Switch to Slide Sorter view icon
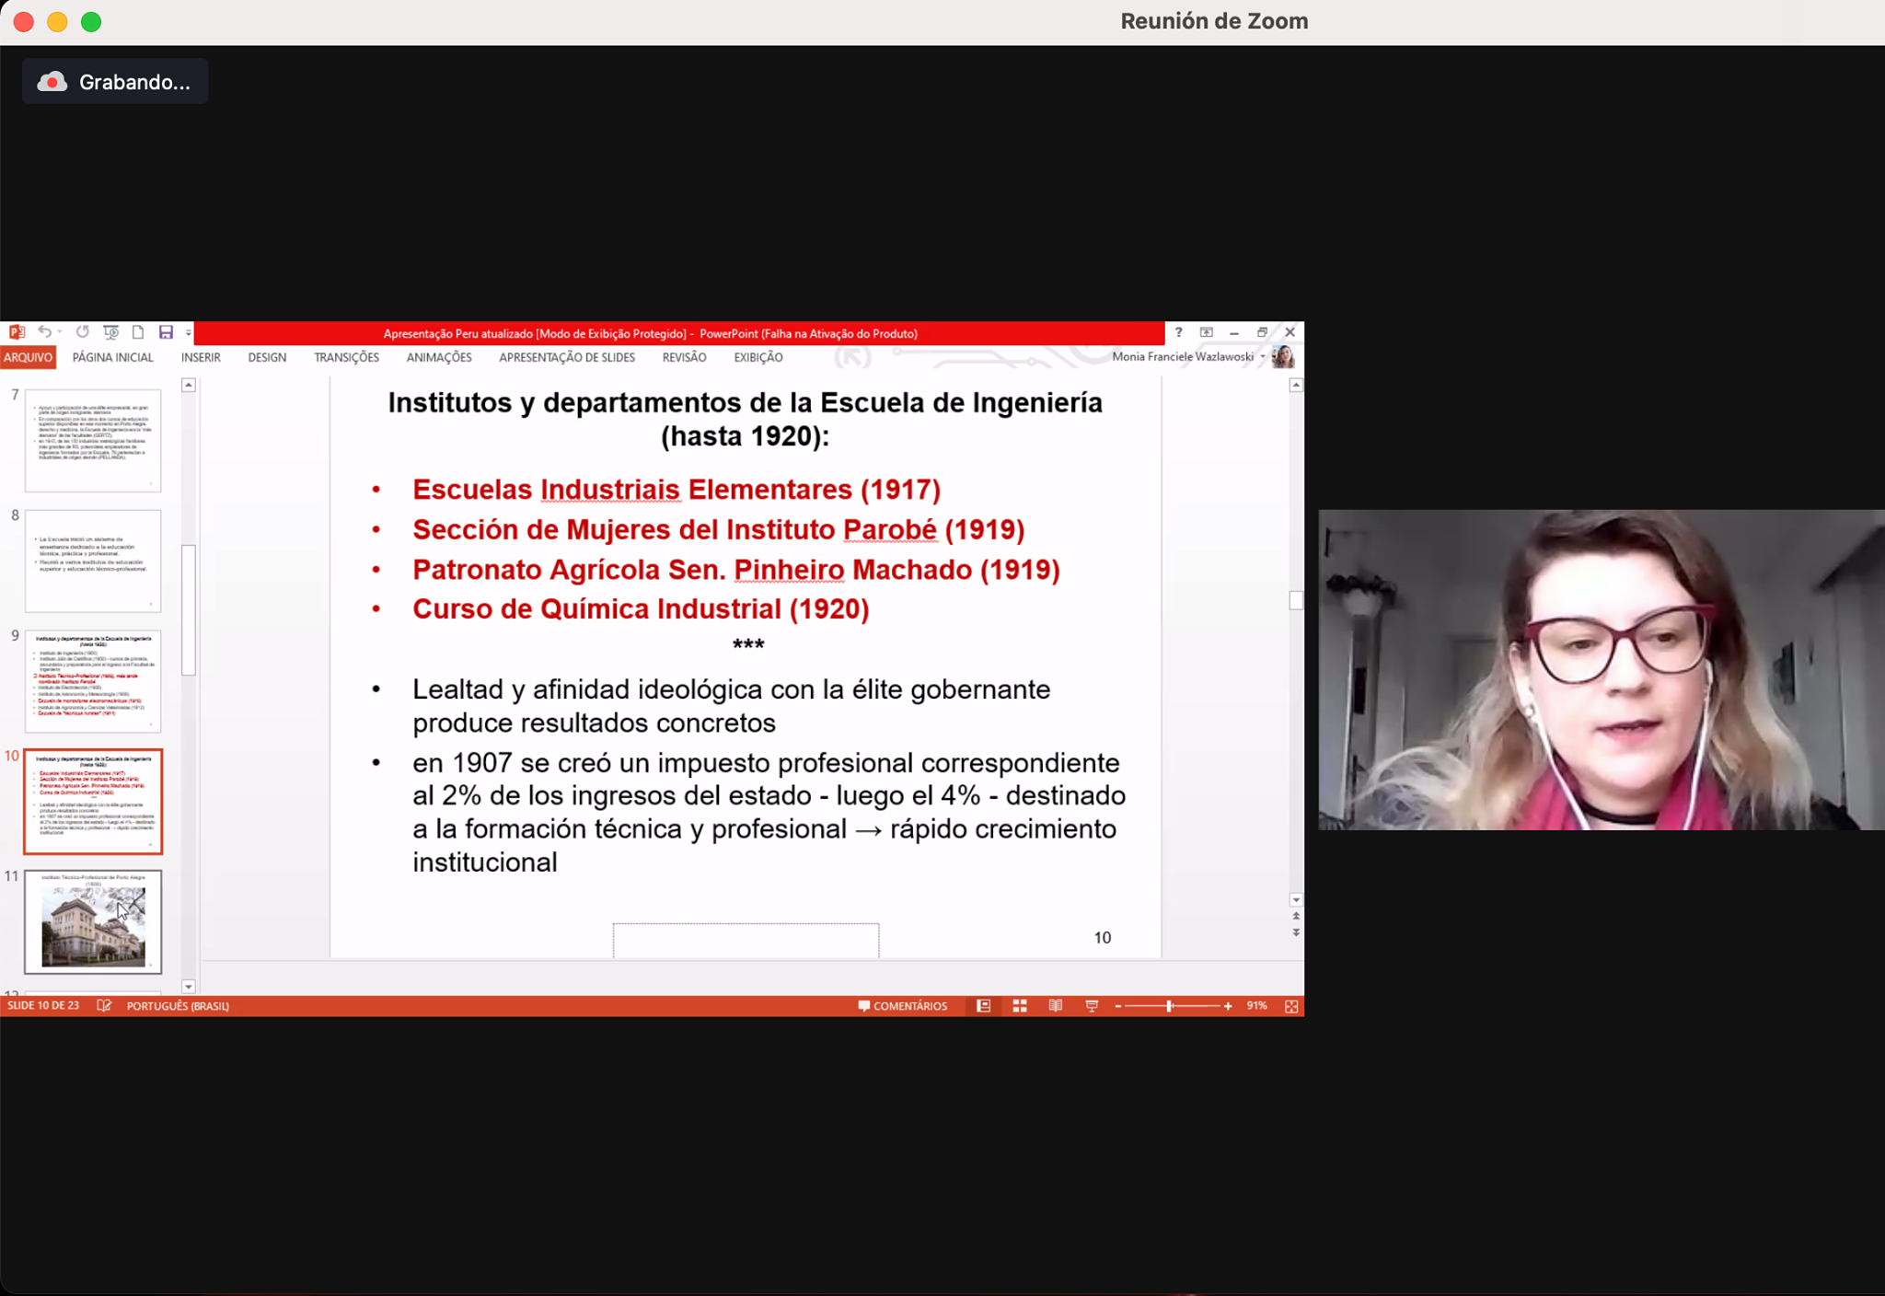Viewport: 1885px width, 1296px height. (1020, 1006)
